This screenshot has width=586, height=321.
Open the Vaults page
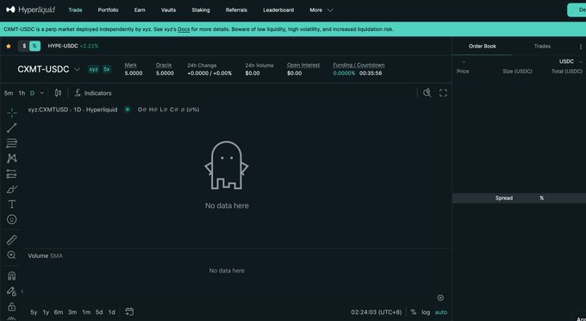168,10
